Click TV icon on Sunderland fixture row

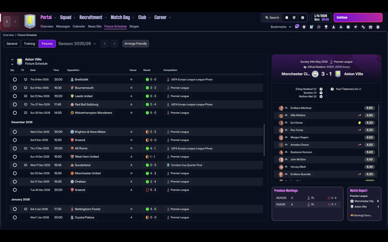(x=25, y=165)
